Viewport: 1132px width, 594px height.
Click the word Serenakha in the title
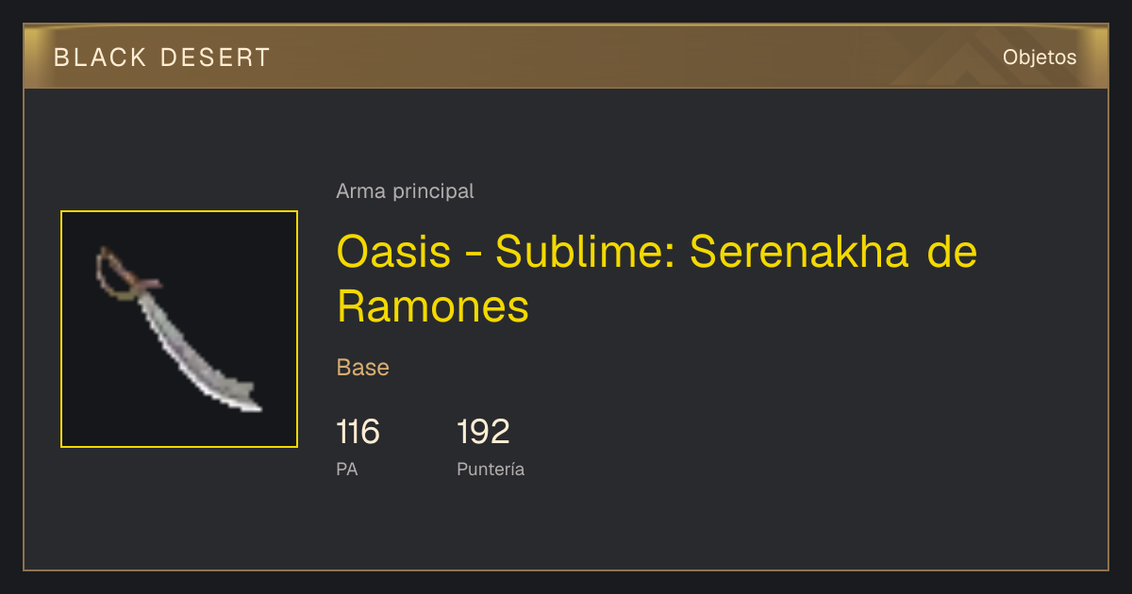point(801,252)
